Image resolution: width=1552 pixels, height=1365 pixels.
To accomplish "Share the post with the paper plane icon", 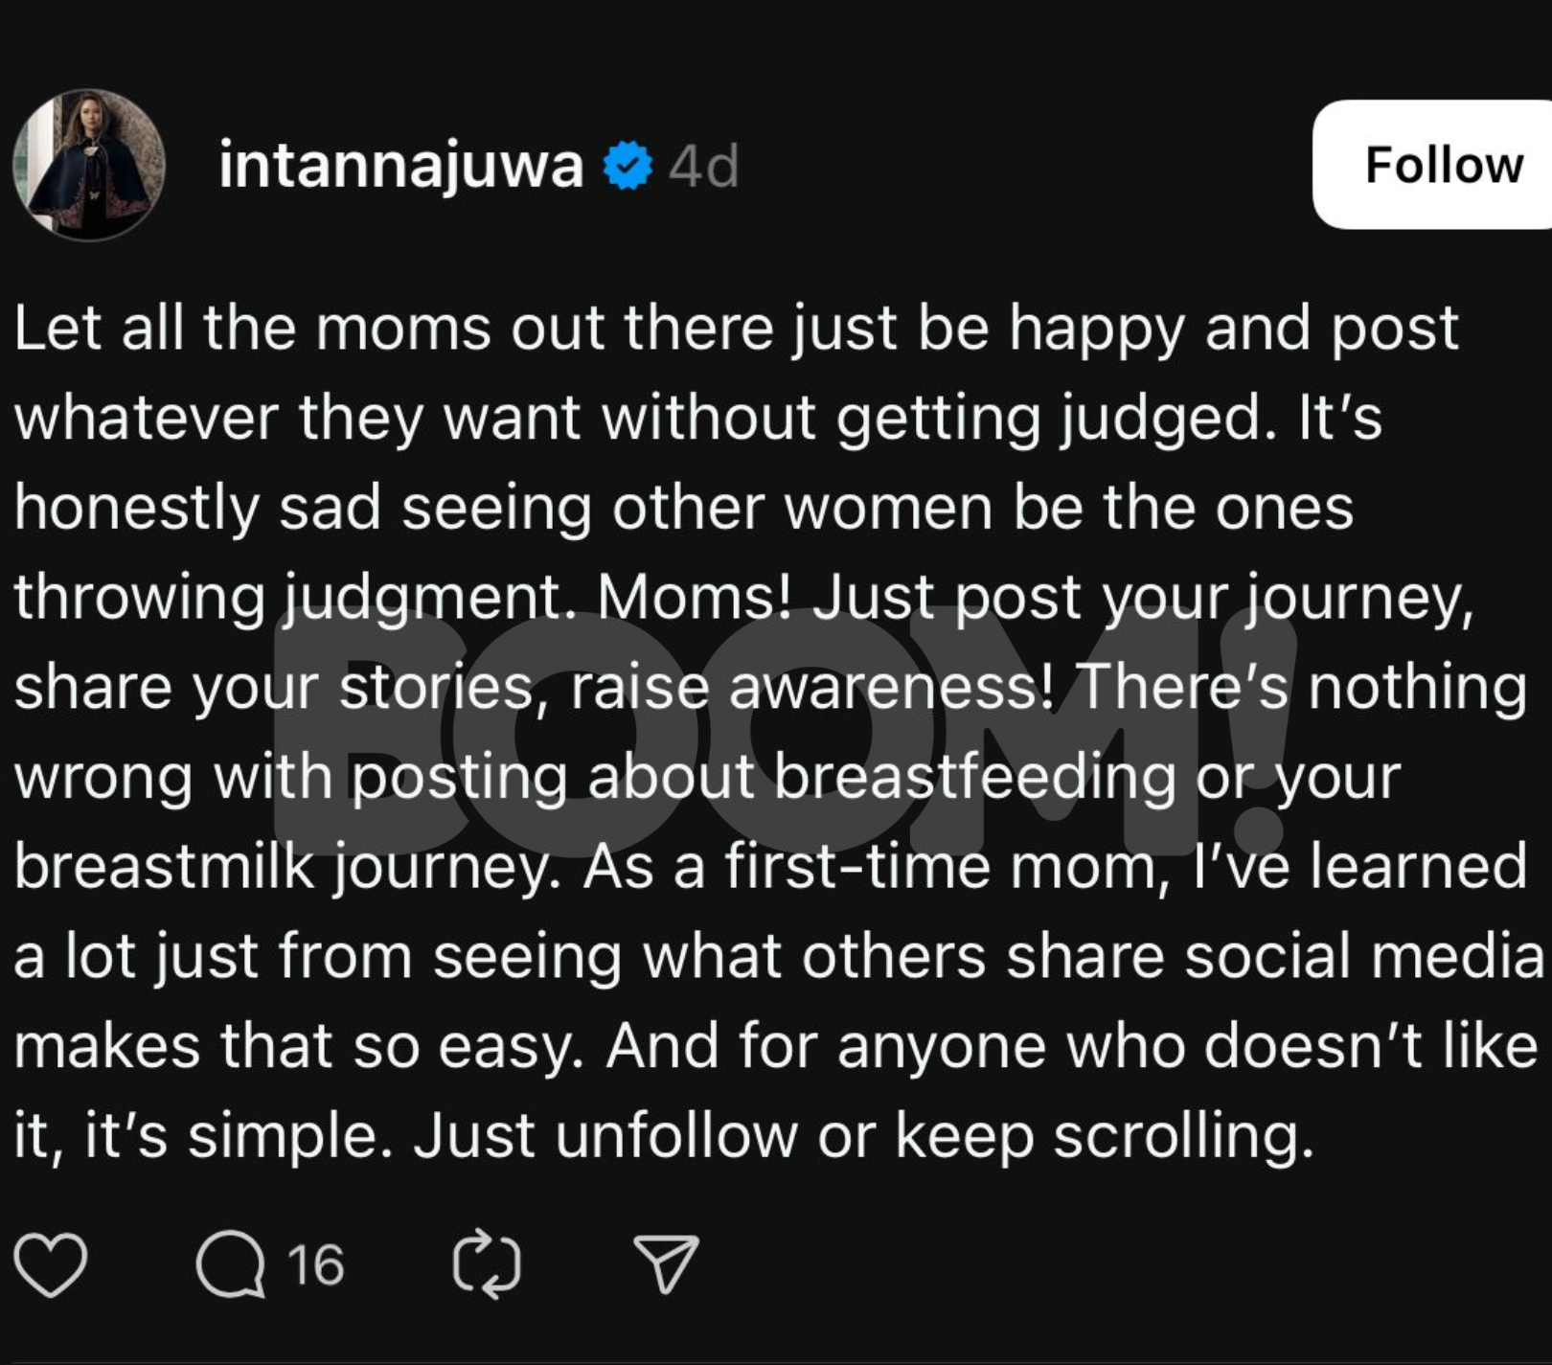I will [666, 1264].
